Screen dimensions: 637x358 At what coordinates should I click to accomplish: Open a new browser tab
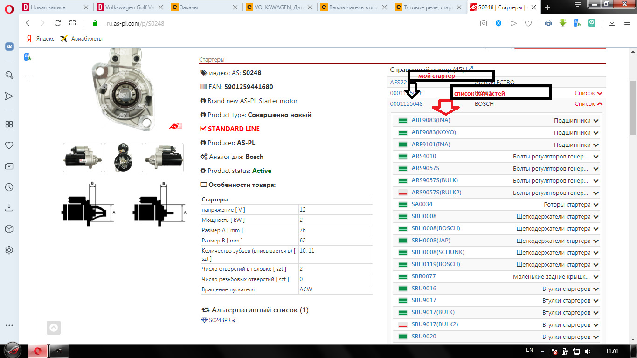coord(547,7)
